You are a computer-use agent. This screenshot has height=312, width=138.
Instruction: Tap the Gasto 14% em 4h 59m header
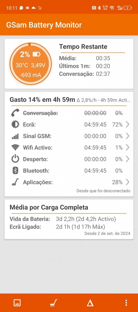(x=42, y=100)
